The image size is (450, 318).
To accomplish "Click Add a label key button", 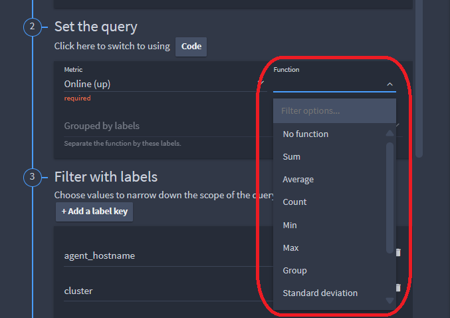I will tap(94, 212).
